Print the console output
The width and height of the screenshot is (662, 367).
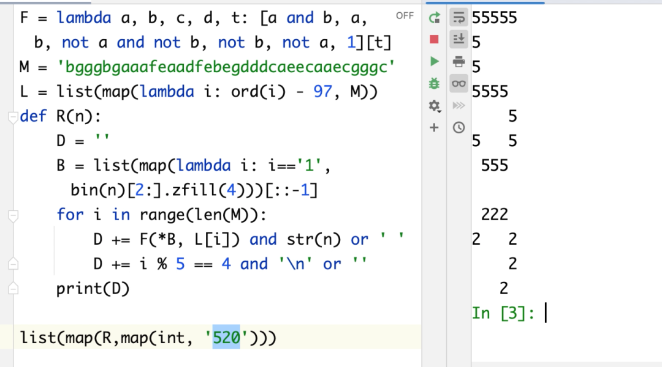click(x=458, y=62)
